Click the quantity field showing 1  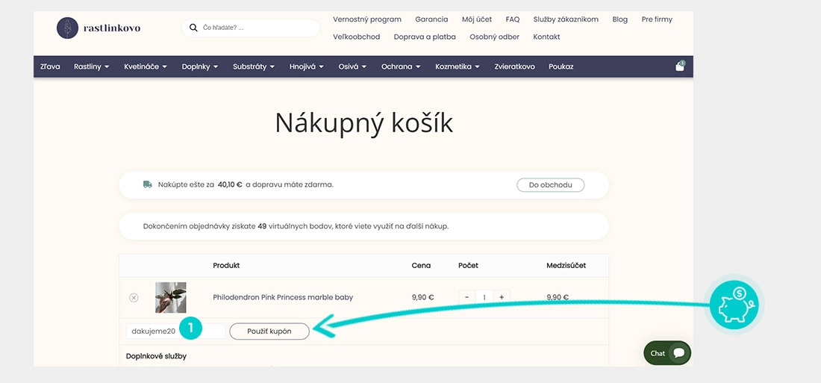(x=484, y=297)
